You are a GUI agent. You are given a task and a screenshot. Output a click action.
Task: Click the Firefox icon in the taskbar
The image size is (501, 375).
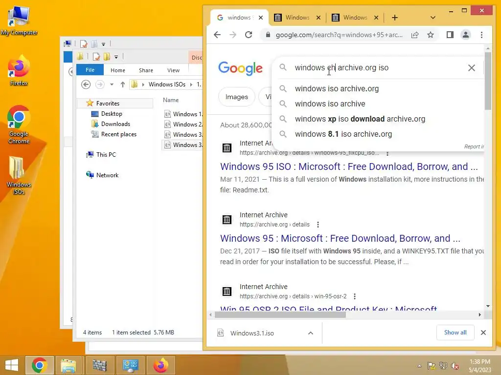point(160,365)
